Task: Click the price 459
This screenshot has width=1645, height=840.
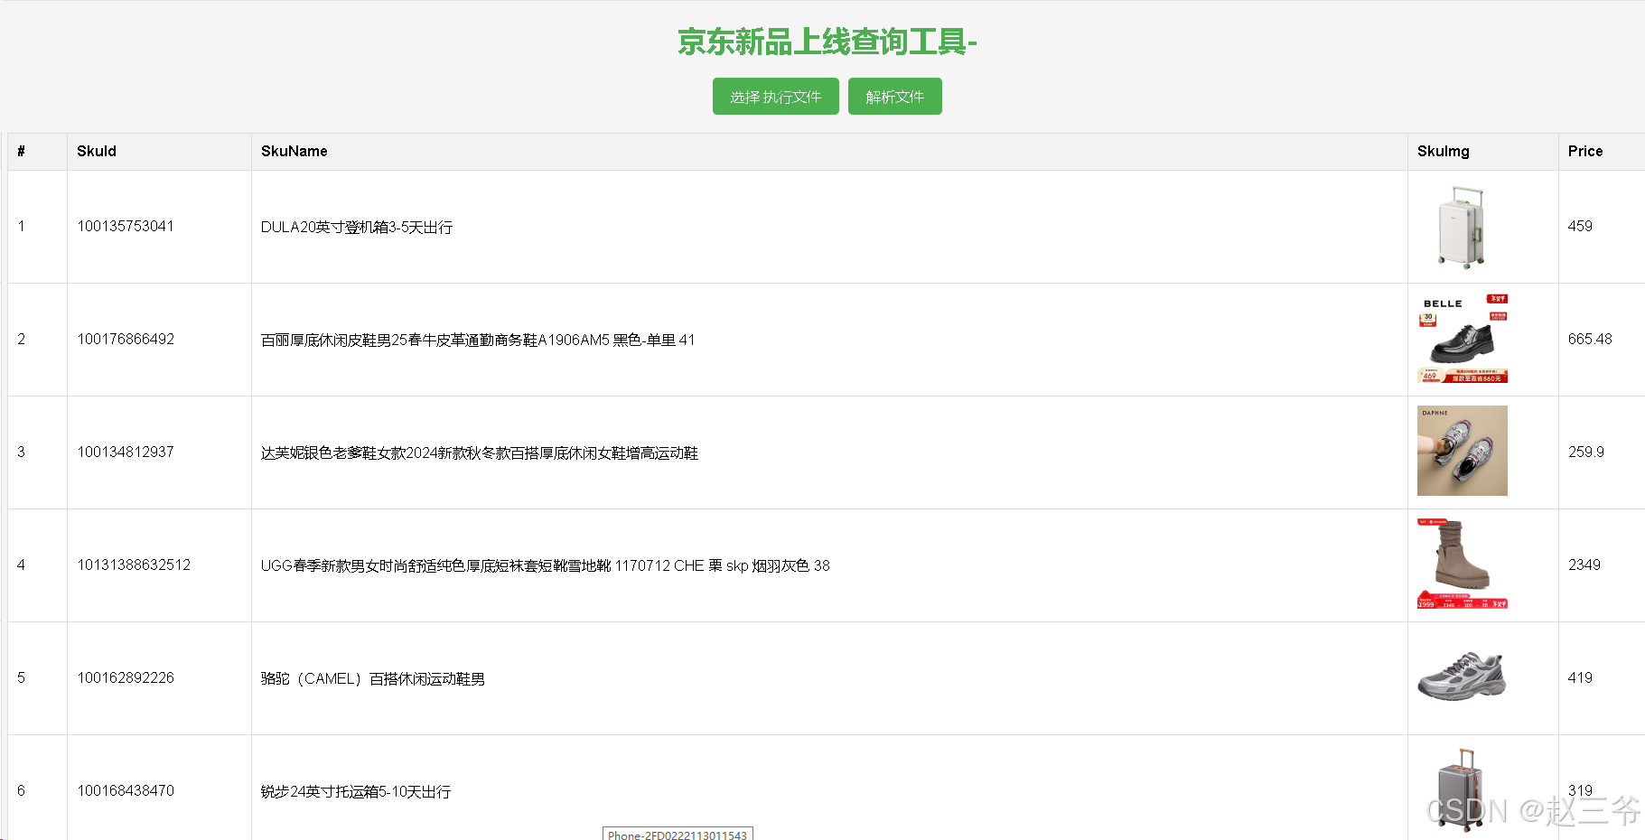Action: 1580,226
